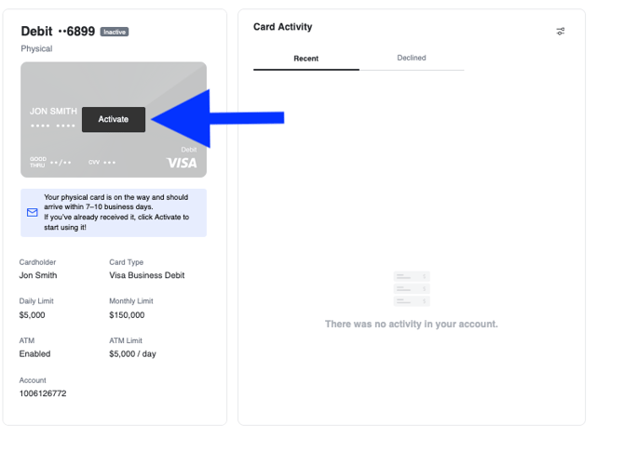This screenshot has height=451, width=624.
Task: Click the Debit ··6899 card title
Action: tap(58, 32)
